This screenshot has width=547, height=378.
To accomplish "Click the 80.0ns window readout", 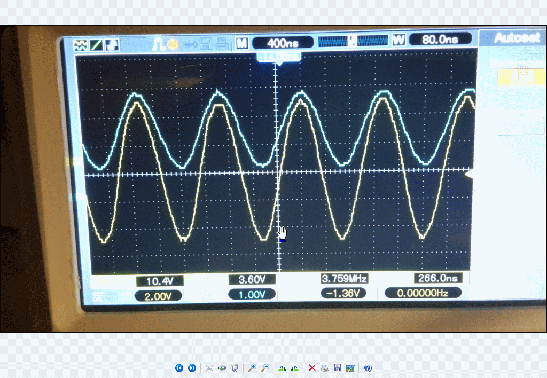I will tap(440, 40).
